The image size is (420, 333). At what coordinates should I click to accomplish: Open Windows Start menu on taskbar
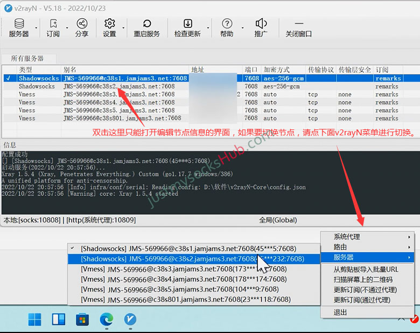click(x=35, y=319)
